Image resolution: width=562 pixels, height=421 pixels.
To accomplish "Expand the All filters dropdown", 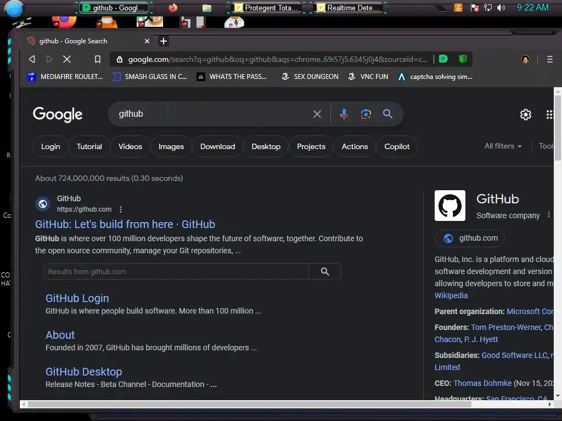I will click(503, 146).
